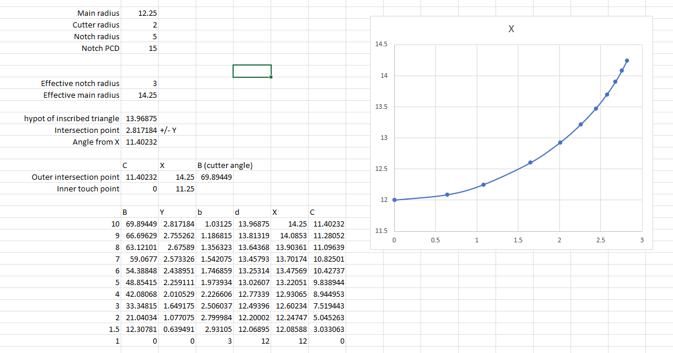Viewport: 673px width, 353px height.
Task: Select the chart data point at origin 12
Action: (394, 200)
